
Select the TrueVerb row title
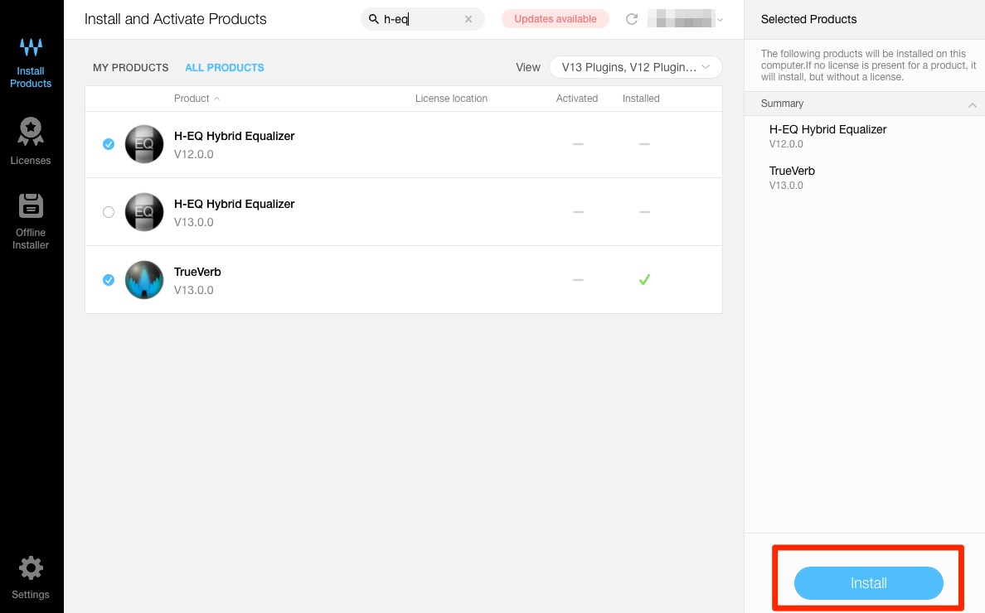click(197, 272)
